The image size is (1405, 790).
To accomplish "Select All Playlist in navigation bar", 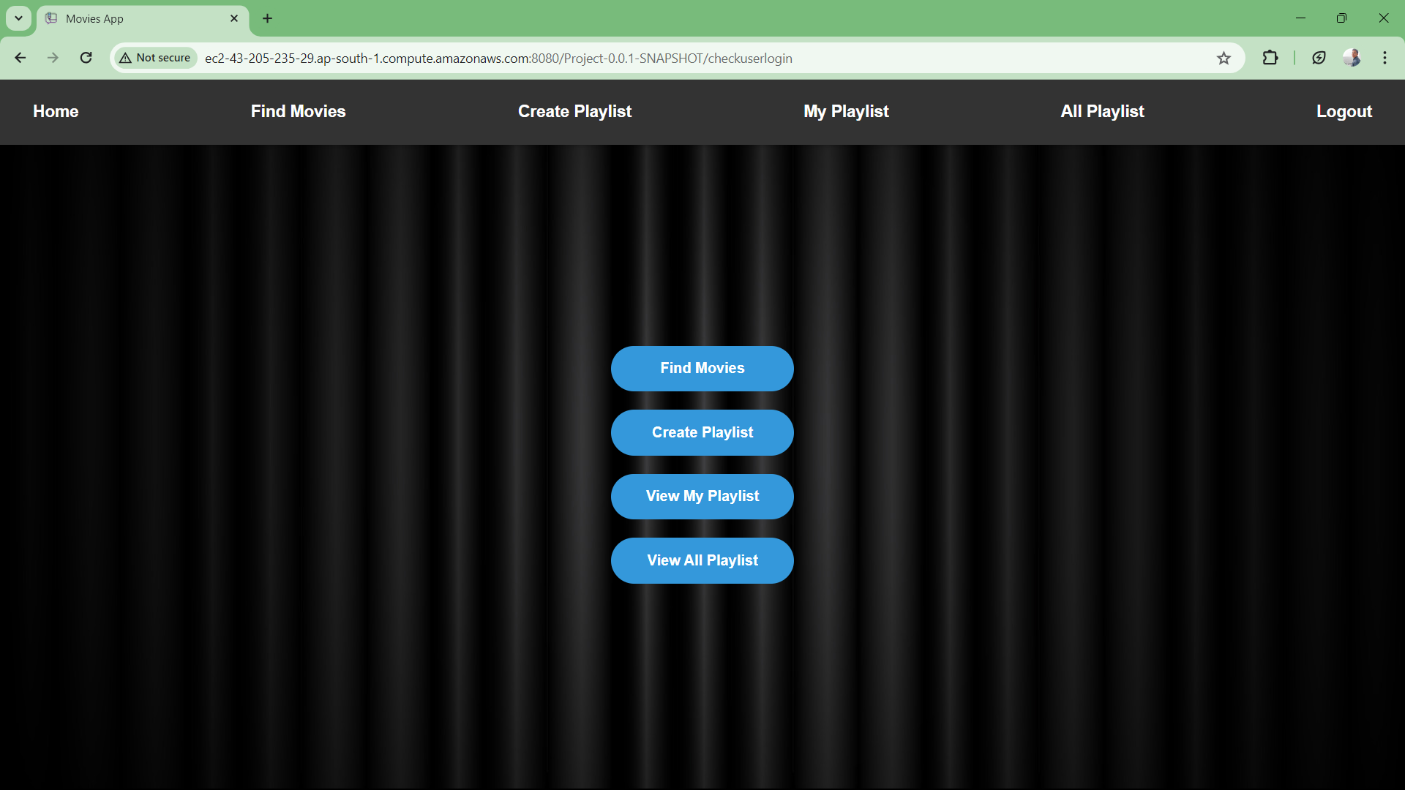I will 1102,111.
